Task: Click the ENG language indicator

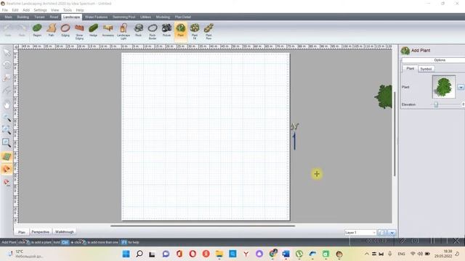Action: coord(401,254)
